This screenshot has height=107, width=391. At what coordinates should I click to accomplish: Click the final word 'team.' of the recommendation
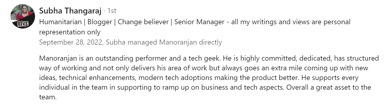coord(48,97)
